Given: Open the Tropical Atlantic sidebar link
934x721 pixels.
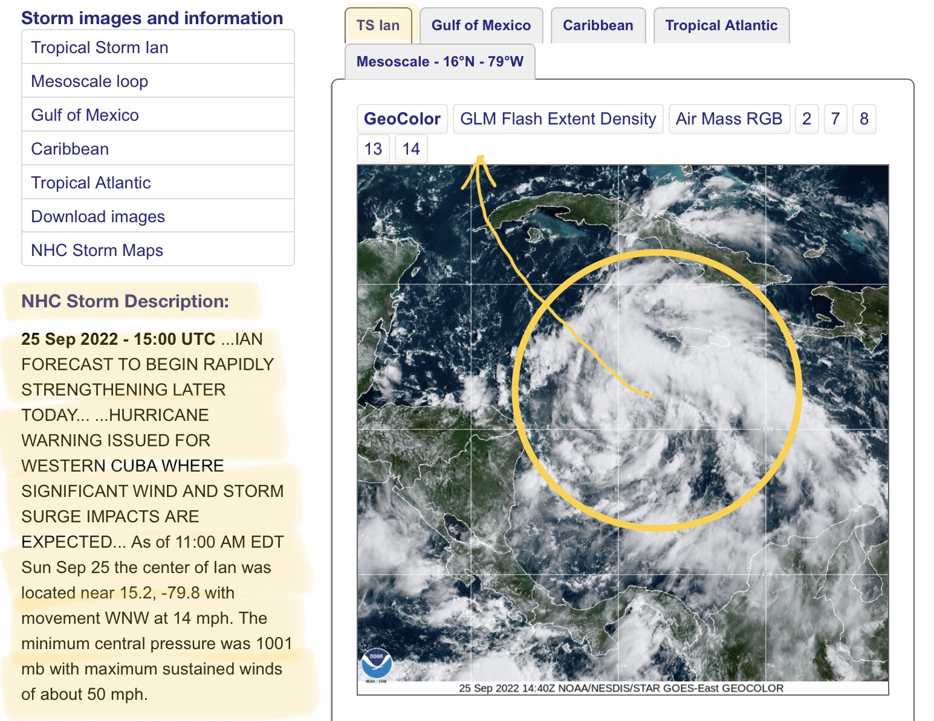Looking at the screenshot, I should pos(158,182).
